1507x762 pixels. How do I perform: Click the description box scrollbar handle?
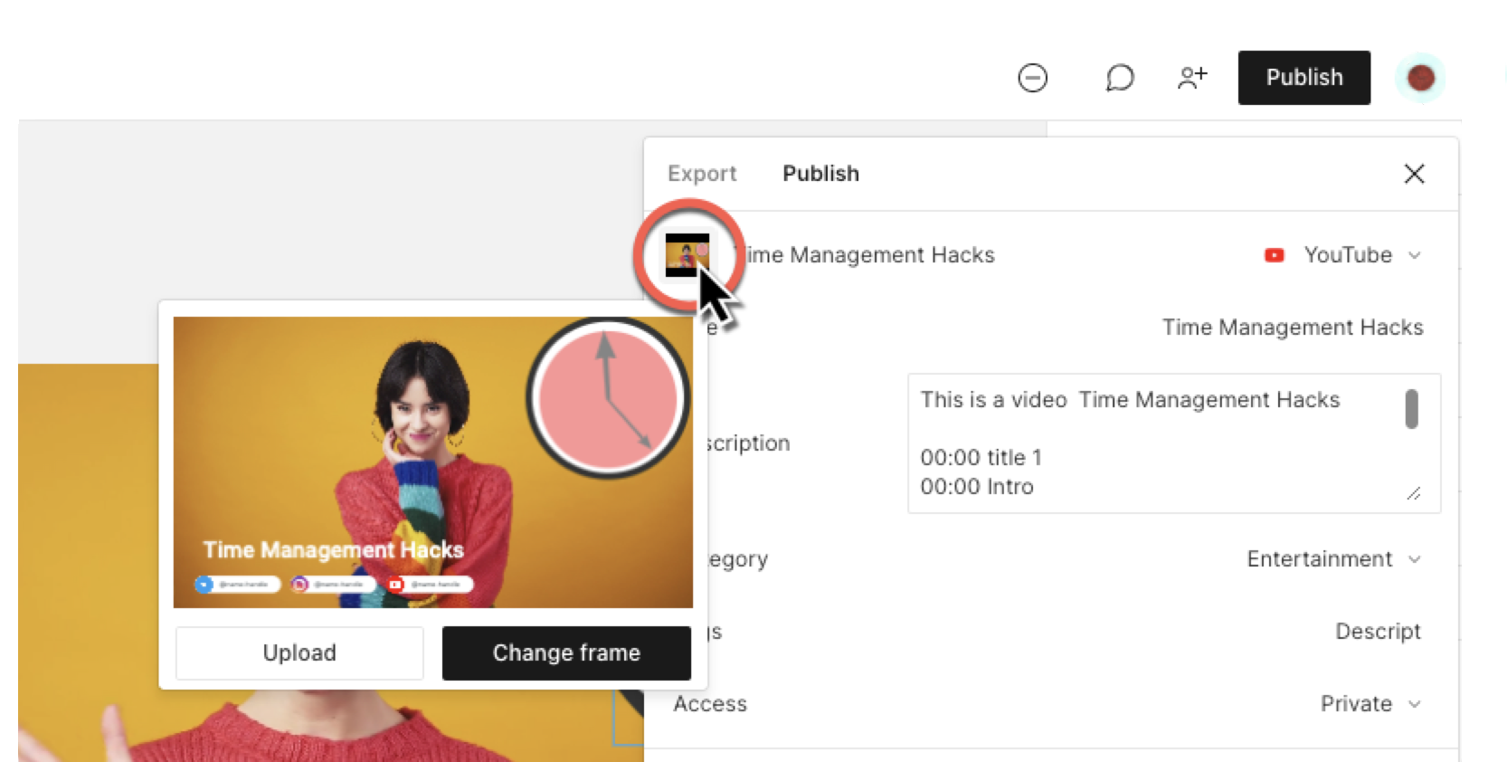[1411, 409]
